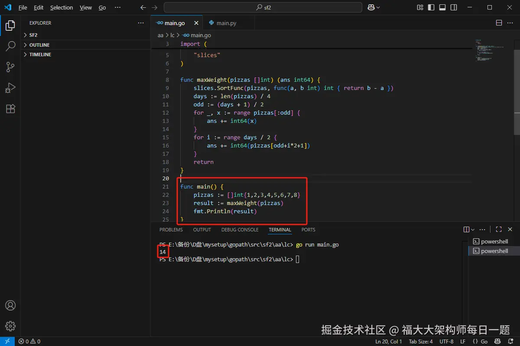Open the Customize Layout icon

coord(420,7)
